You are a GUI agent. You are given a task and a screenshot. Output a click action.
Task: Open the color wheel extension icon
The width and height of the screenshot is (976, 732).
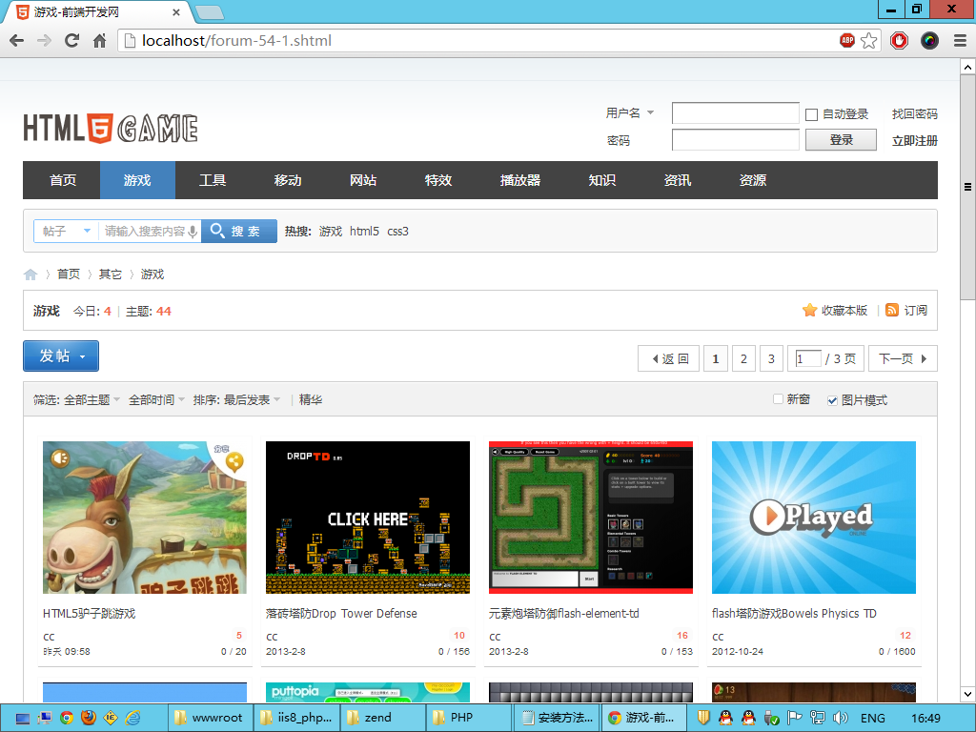click(929, 41)
